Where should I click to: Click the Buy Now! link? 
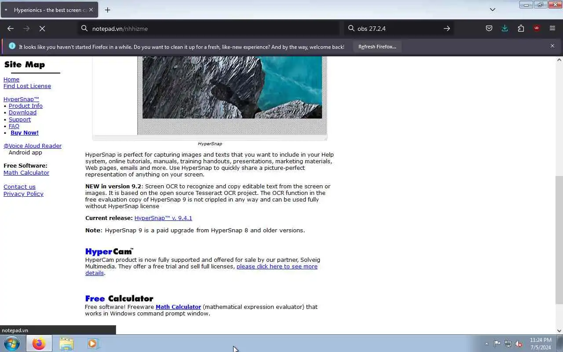tap(25, 133)
